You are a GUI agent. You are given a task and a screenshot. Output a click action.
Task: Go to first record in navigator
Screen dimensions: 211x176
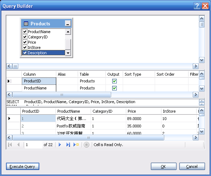point(10,145)
